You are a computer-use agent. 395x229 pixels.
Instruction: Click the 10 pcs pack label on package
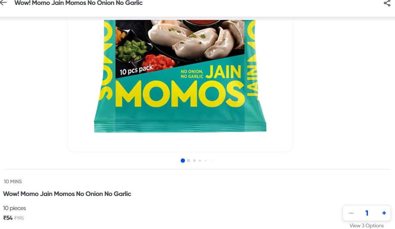coord(136,70)
